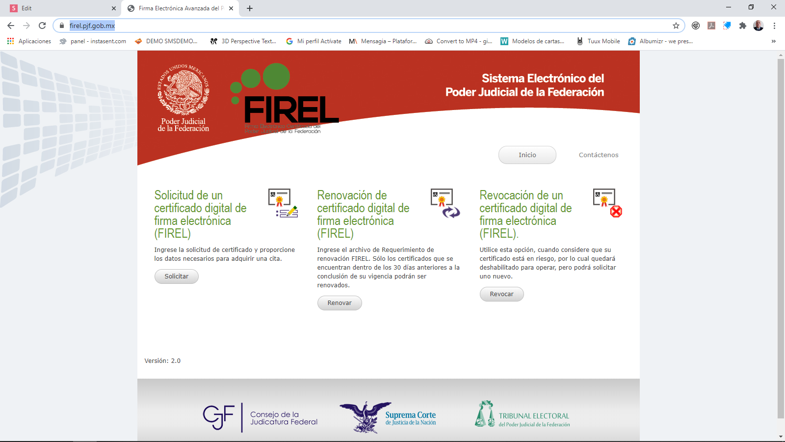Select the Firma Electrónica Avanzada tab
785x442 pixels.
pos(180,8)
